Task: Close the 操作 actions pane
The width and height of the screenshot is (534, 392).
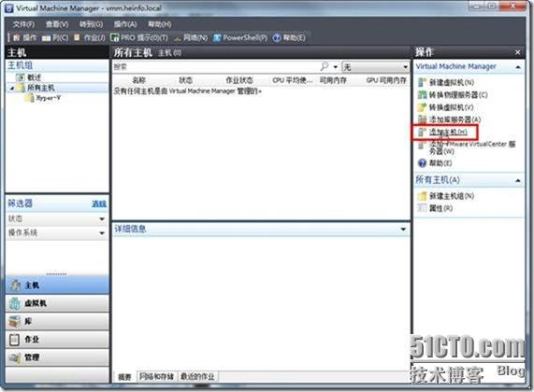Action: pos(518,52)
